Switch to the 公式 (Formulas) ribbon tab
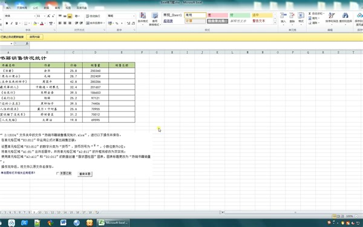Viewport: 363px width, 227px height. click(36, 8)
